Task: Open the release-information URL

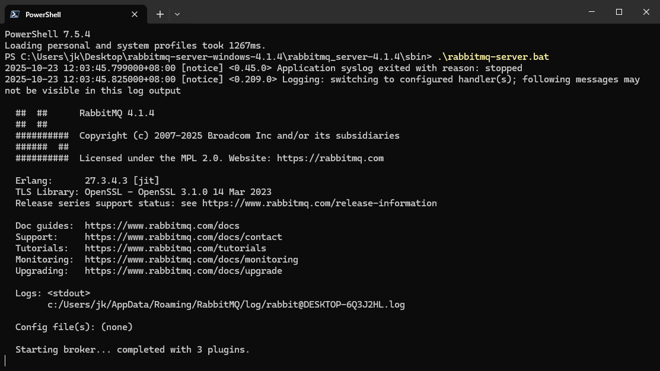Action: point(319,203)
